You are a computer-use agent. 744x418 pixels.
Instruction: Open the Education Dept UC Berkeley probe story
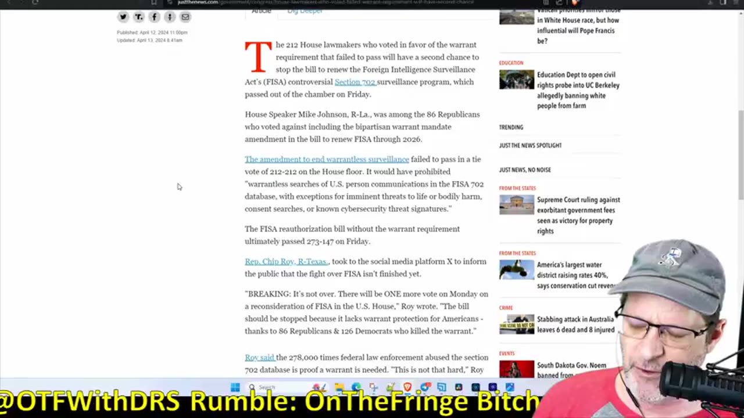click(x=578, y=90)
